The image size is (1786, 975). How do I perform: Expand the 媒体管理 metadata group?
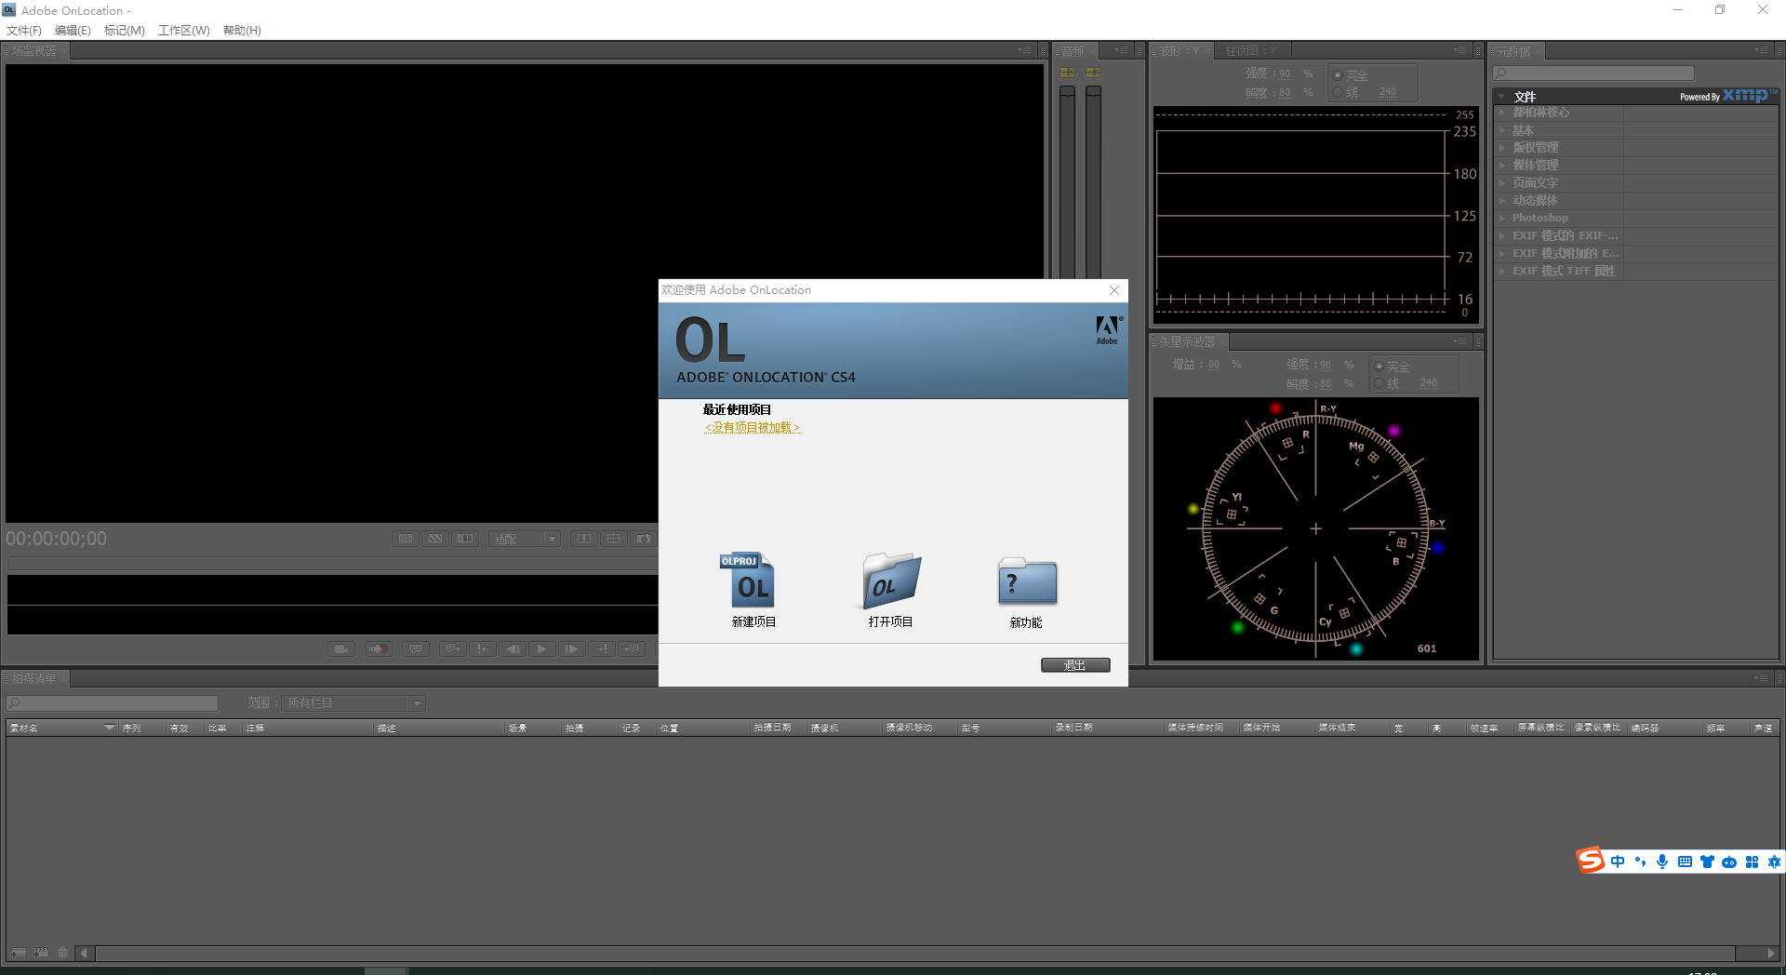click(x=1502, y=166)
